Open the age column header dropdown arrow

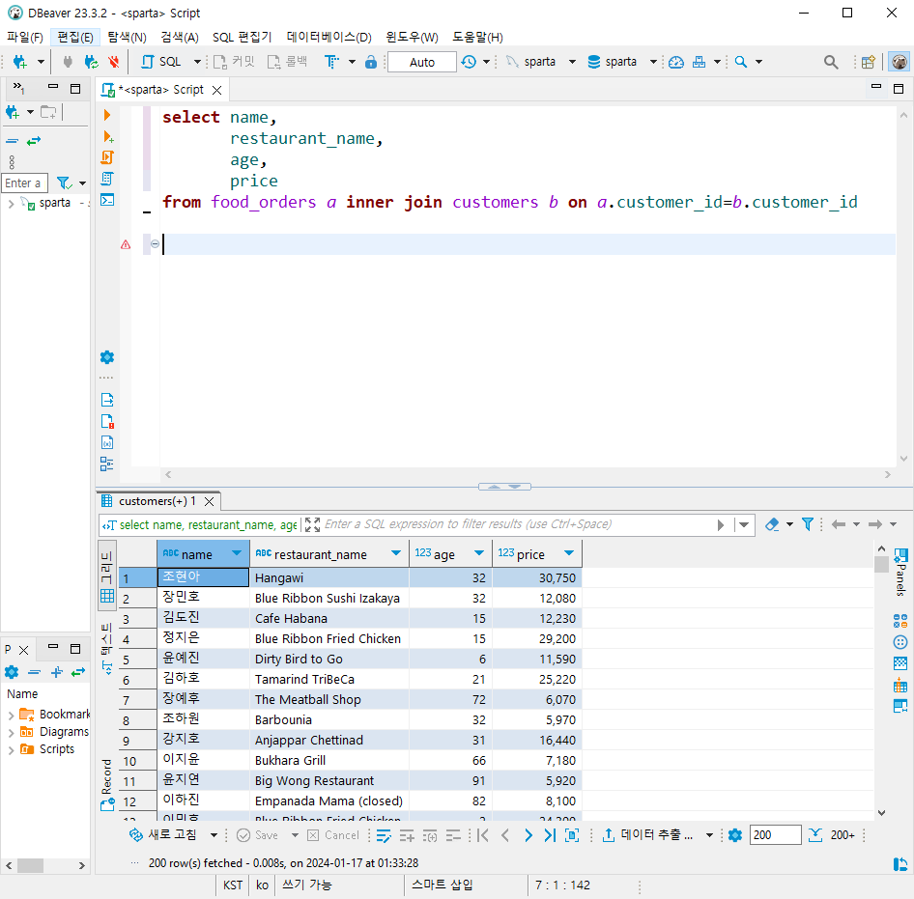(479, 553)
